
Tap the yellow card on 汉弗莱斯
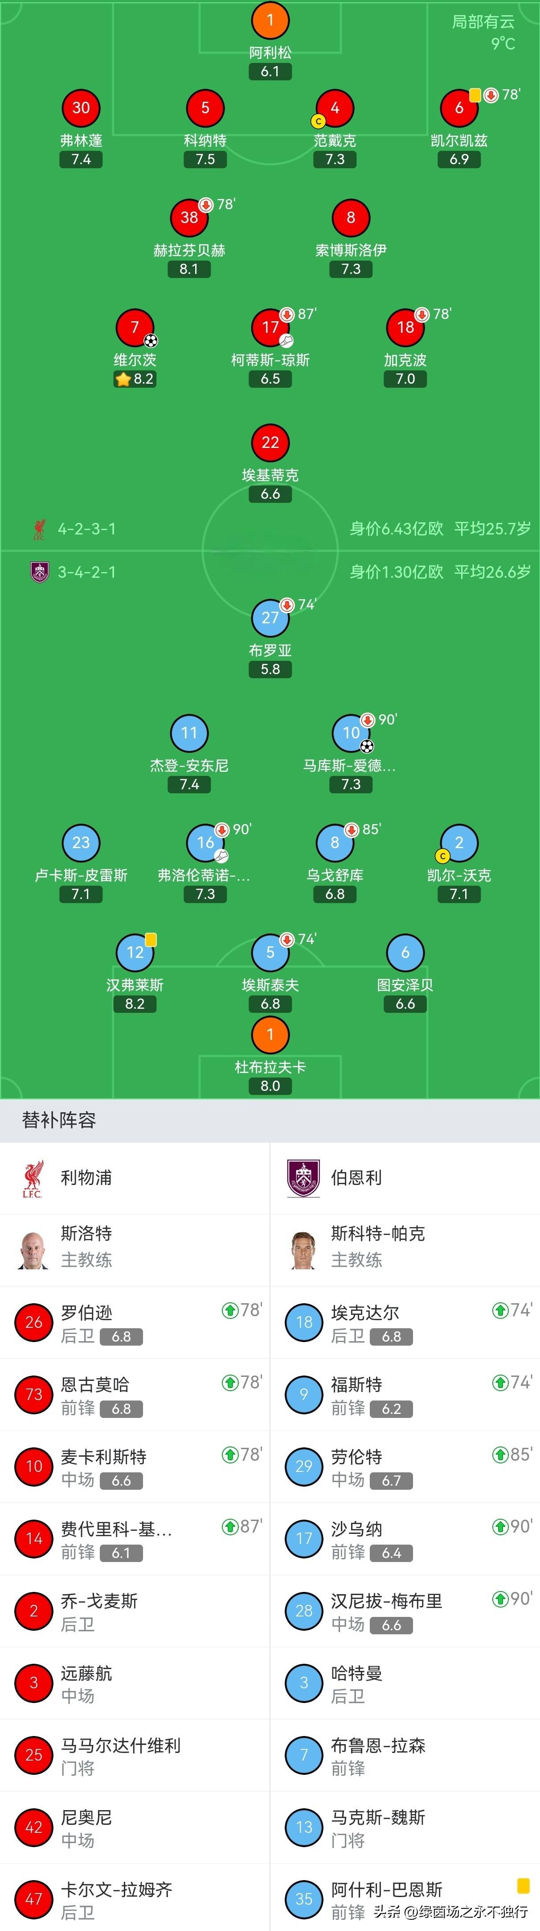click(151, 939)
